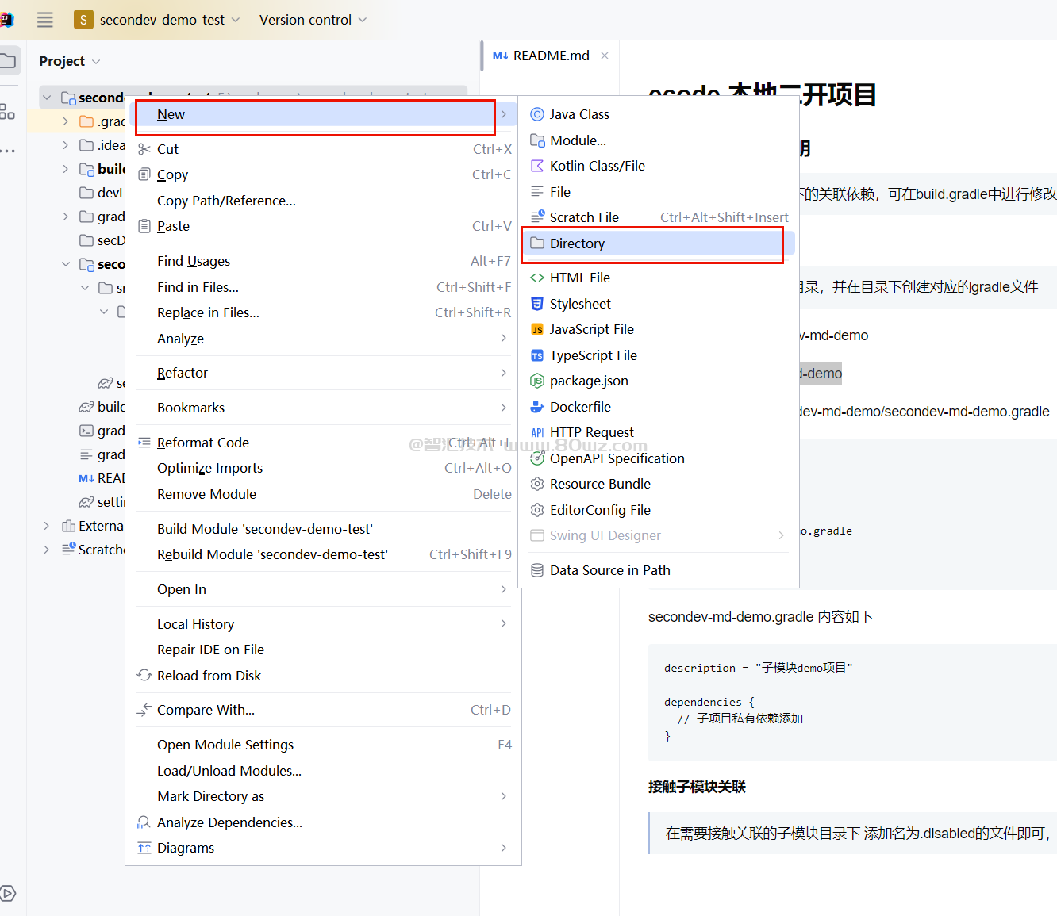This screenshot has width=1057, height=916.
Task: Click the Dockerfile whale icon
Action: 537,407
